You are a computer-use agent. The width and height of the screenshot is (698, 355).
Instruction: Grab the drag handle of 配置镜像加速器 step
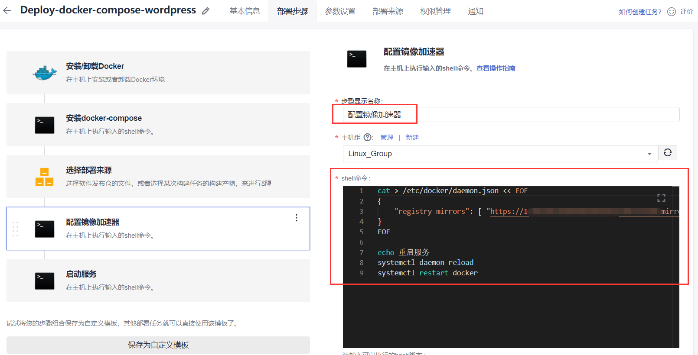click(16, 229)
